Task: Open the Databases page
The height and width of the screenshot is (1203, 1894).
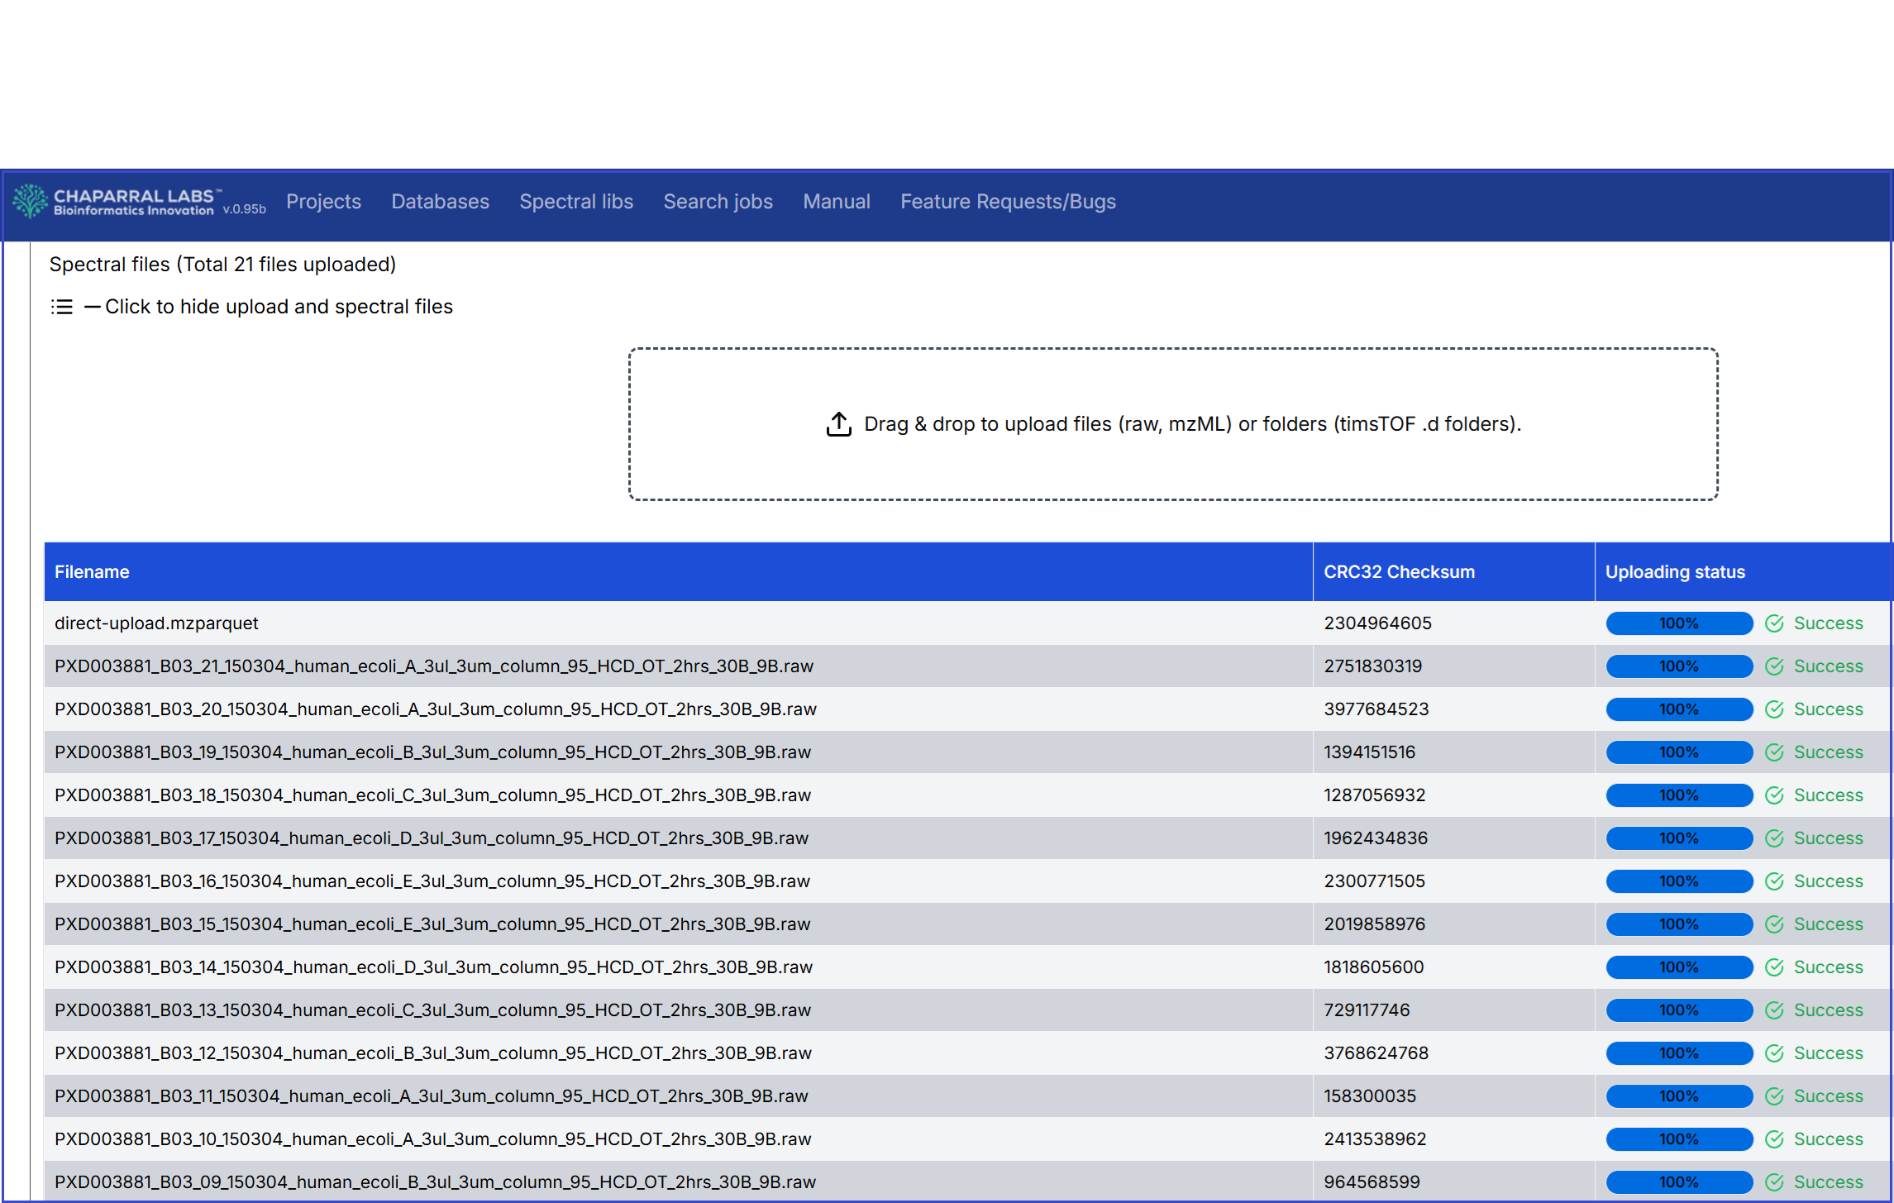Action: [x=440, y=202]
